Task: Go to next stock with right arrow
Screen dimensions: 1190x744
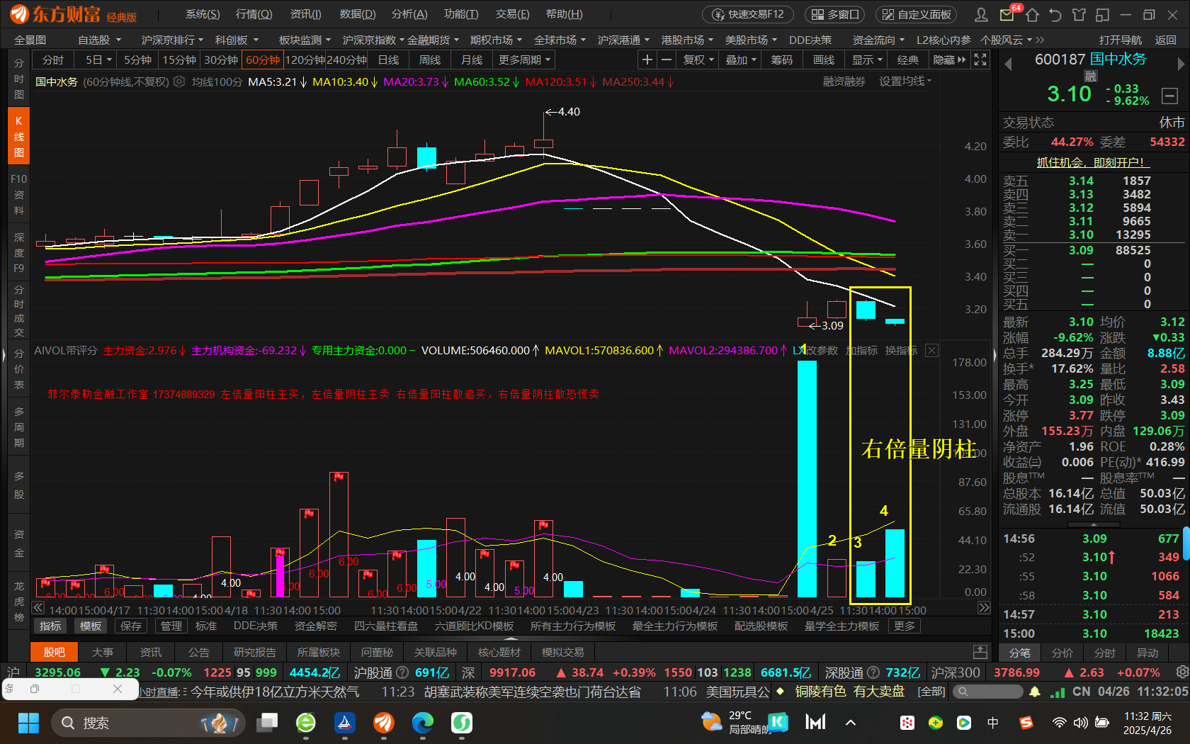Action: (x=1180, y=64)
